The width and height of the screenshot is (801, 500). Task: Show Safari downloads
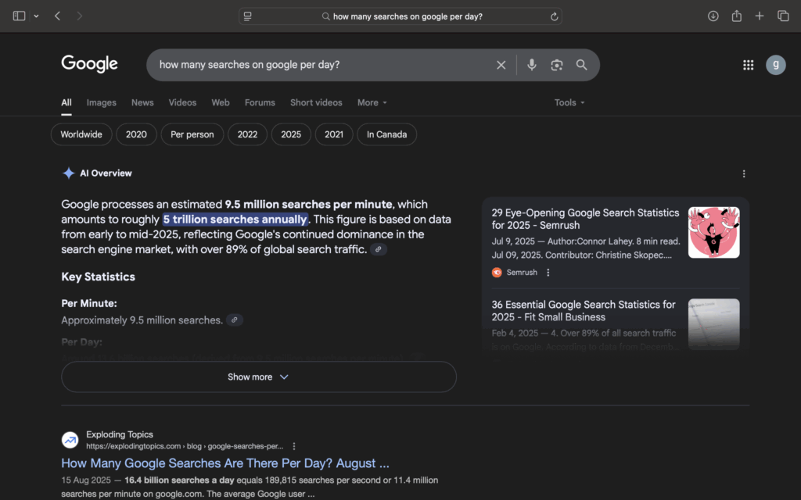tap(713, 16)
